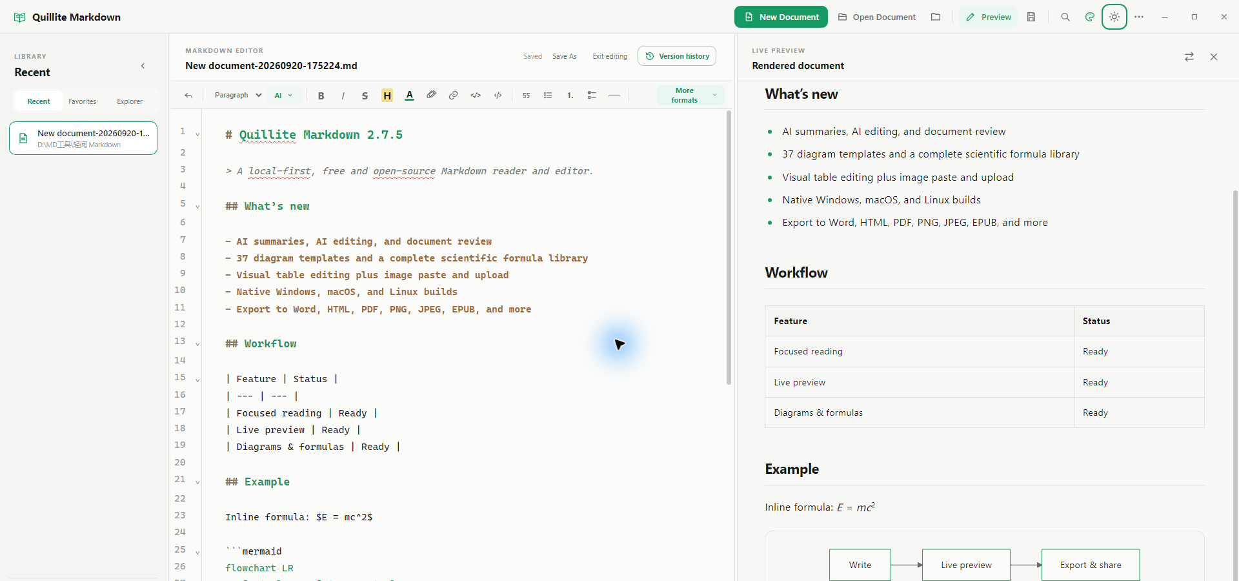Collapse the heading fold on line 1
Viewport: 1239px width, 581px height.
tap(197, 135)
